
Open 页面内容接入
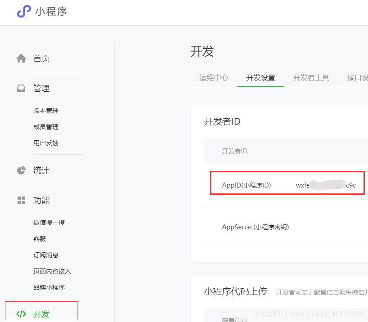(52, 271)
